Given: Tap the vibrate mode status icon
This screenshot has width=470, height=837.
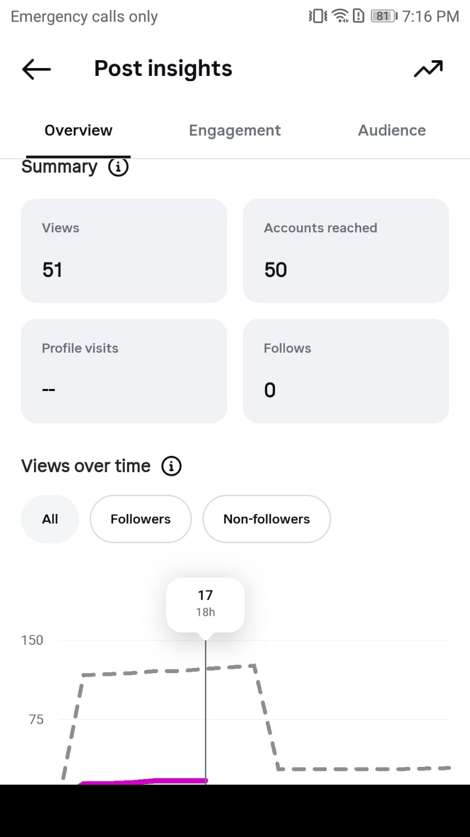Looking at the screenshot, I should [318, 16].
